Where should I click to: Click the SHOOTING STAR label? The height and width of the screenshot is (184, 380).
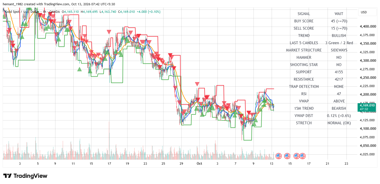point(304,65)
